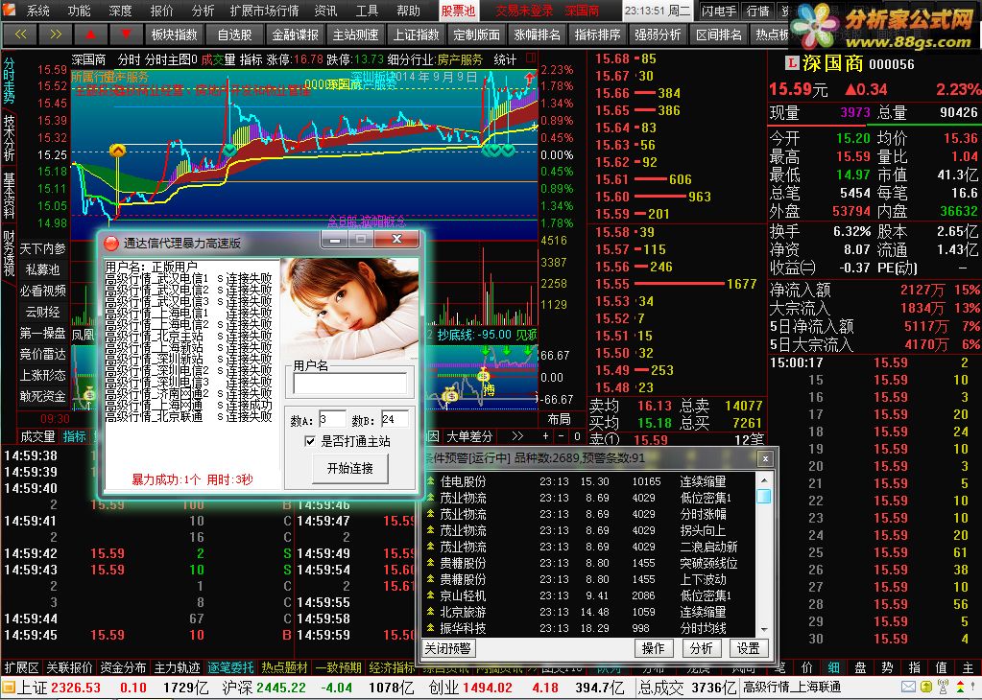Click the antenna signal icon in status bar
Viewport: 982px width, 700px height.
943,687
